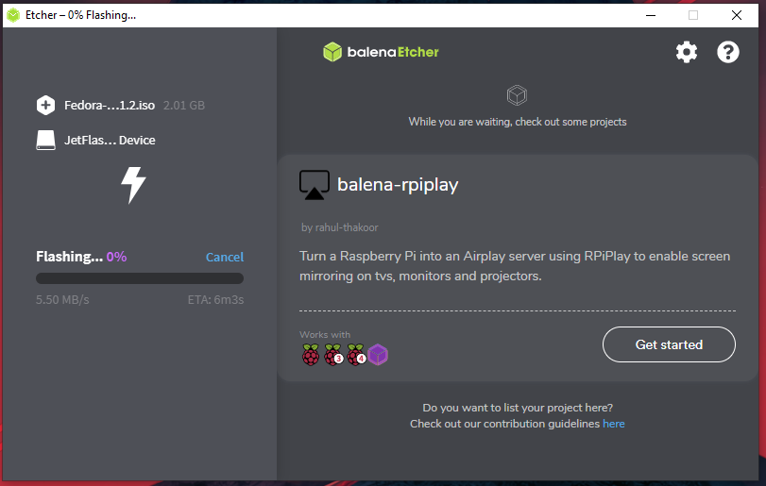
Task: Click the plain Raspberry Pi compatibility icon
Action: [x=311, y=355]
